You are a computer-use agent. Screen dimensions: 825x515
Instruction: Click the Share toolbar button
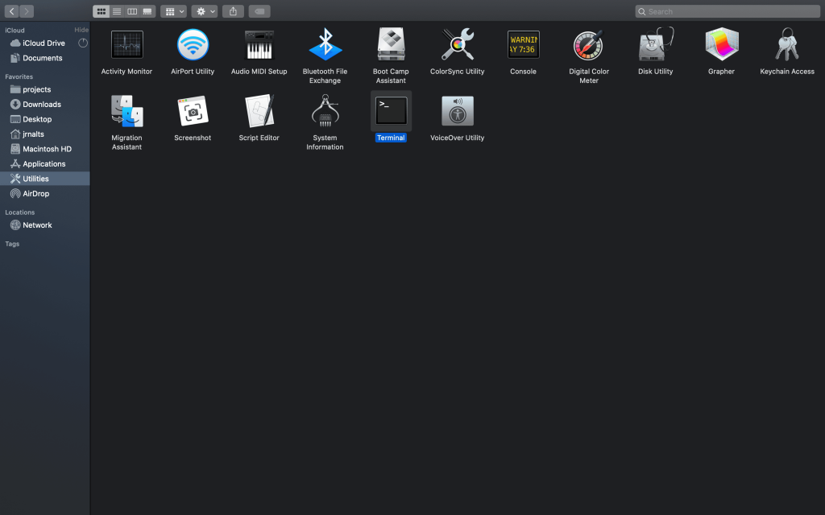(233, 11)
